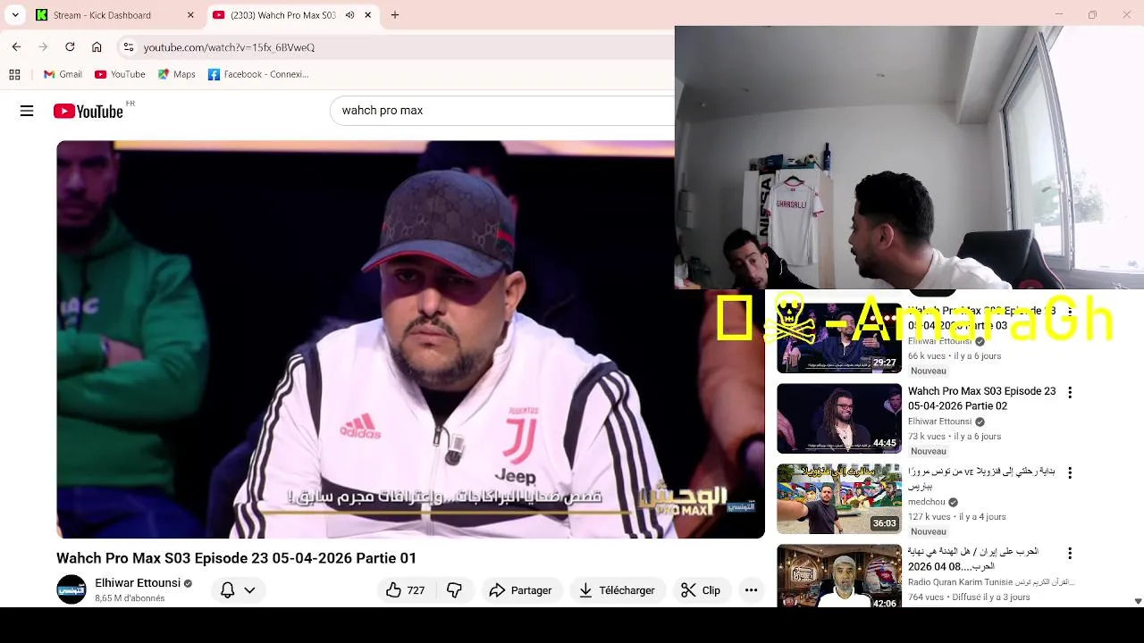
Task: Expand the subscription notification dropdown chevron
Action: pos(249,590)
